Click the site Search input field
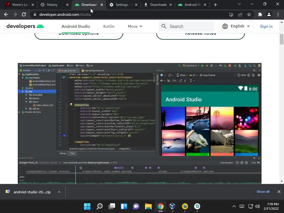 tap(187, 26)
